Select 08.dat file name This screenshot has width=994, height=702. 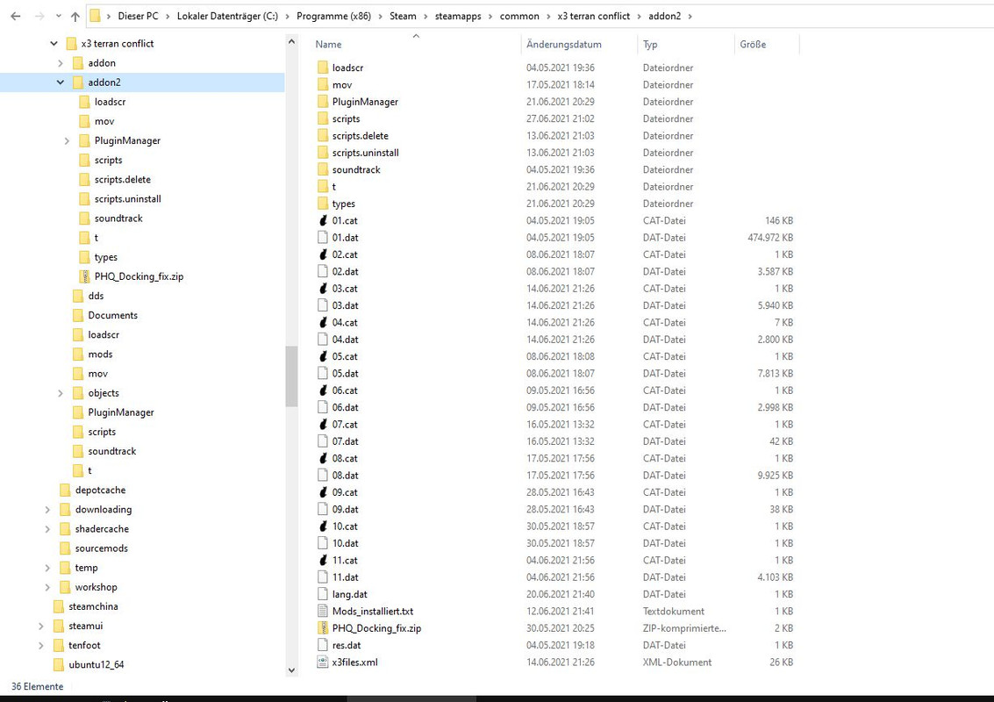coord(345,475)
